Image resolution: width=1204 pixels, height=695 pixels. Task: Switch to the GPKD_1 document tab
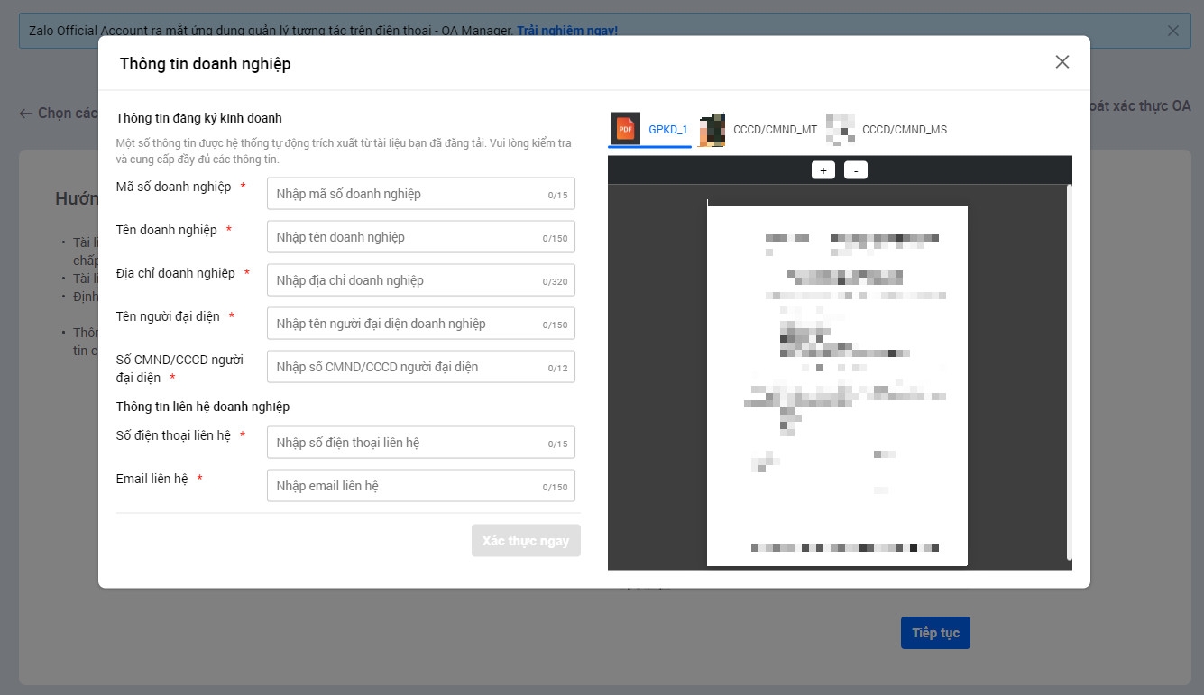click(667, 130)
